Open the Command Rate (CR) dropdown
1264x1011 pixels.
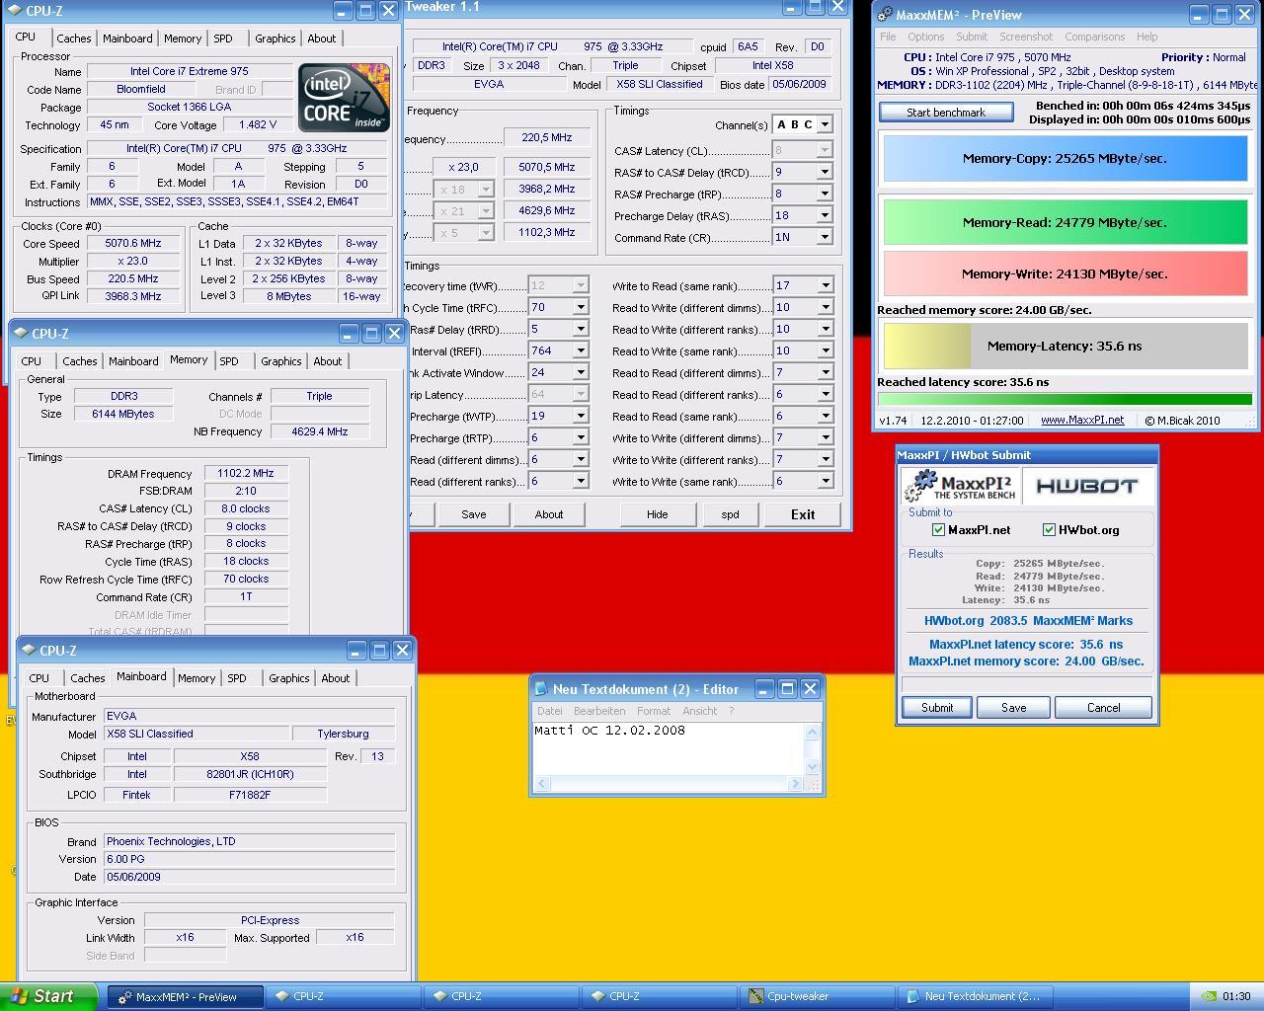(x=825, y=237)
